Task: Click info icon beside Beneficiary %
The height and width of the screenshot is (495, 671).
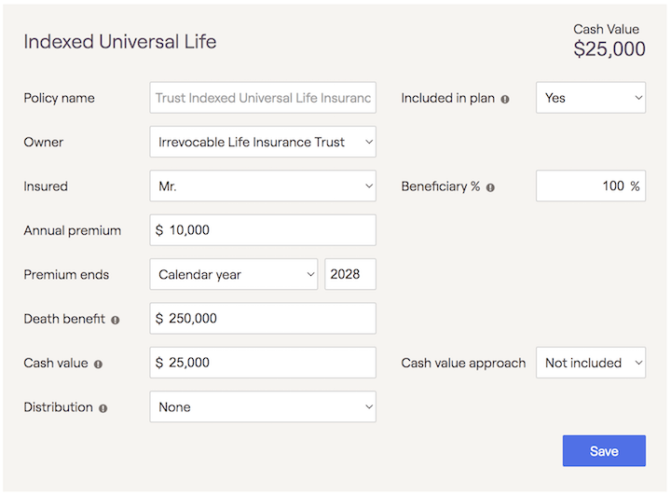Action: (x=490, y=187)
